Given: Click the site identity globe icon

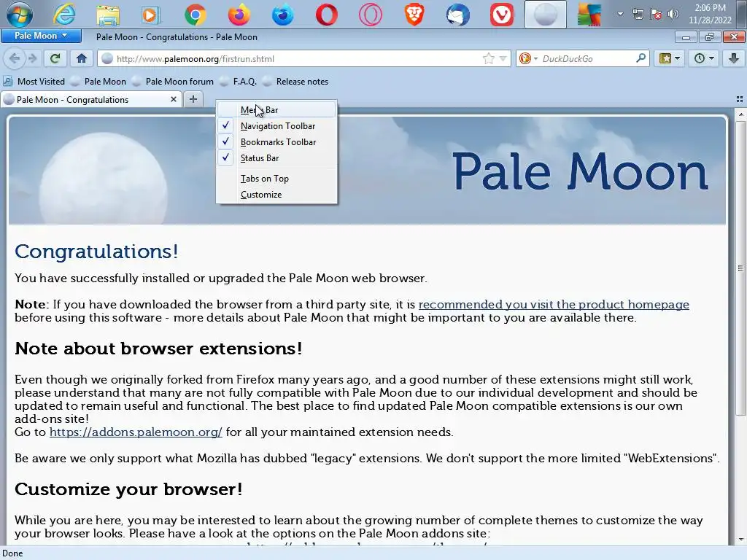Looking at the screenshot, I should [x=107, y=58].
